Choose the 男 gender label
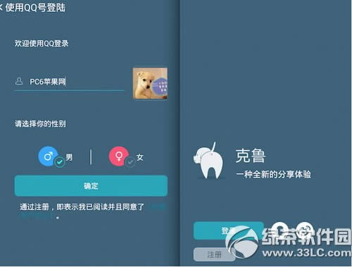Image resolution: width=352 pixels, height=267 pixels. pos(69,157)
